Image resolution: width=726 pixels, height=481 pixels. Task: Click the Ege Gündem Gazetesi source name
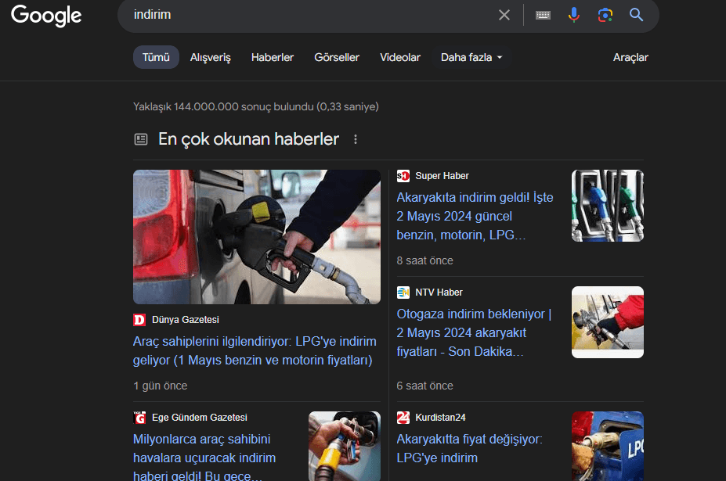tap(200, 417)
